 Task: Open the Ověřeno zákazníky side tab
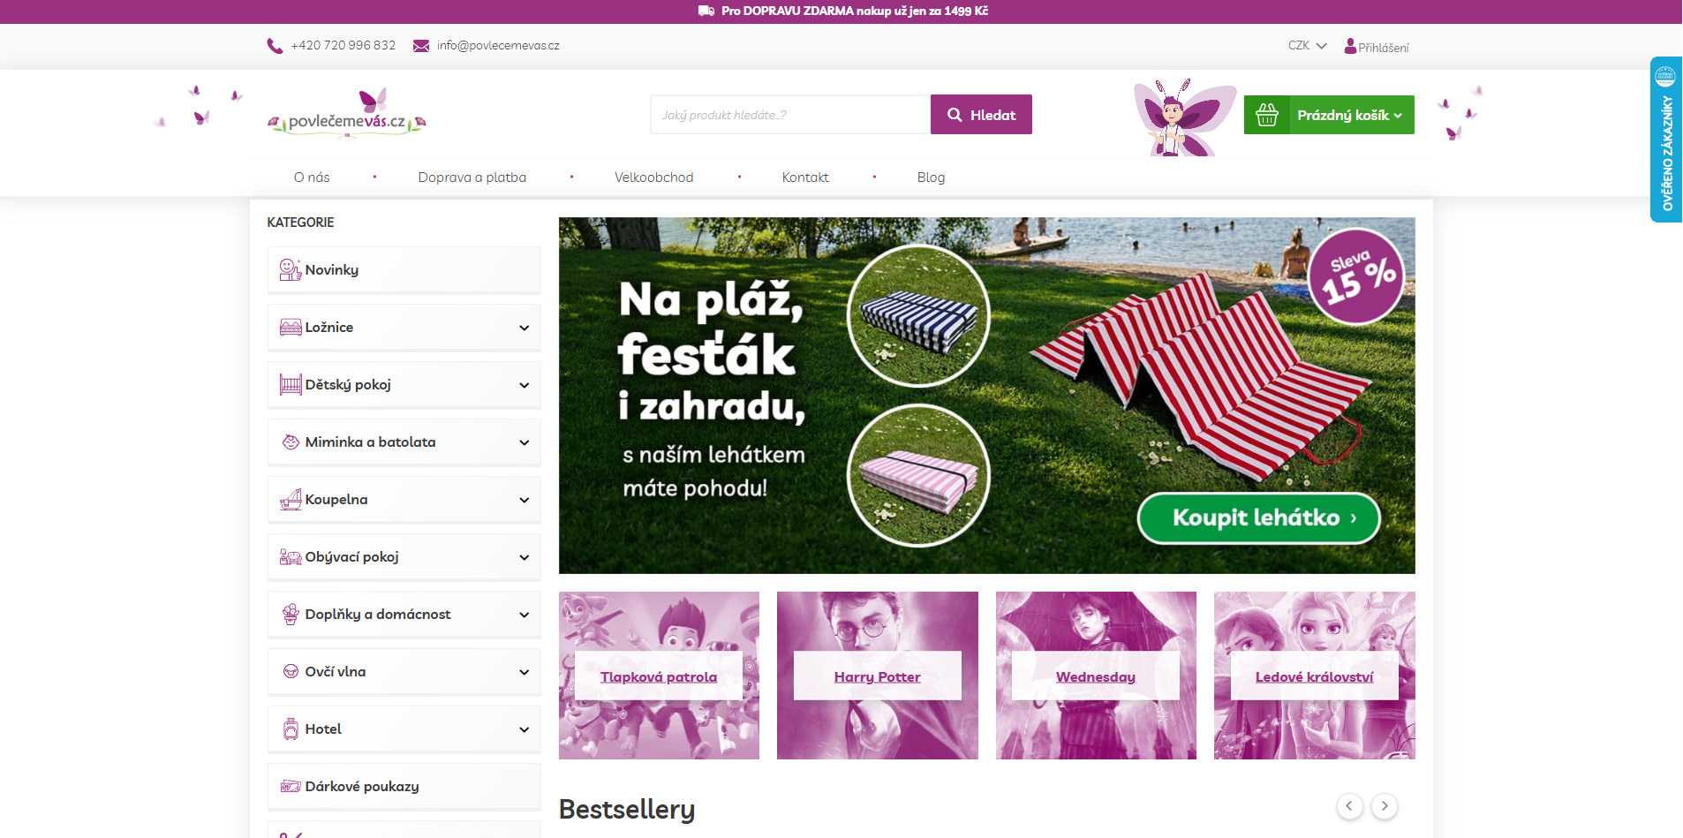coord(1666,140)
